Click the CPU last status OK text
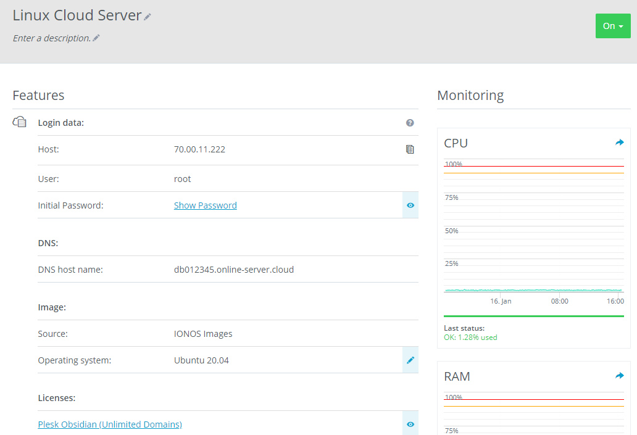The width and height of the screenshot is (637, 435). click(470, 338)
